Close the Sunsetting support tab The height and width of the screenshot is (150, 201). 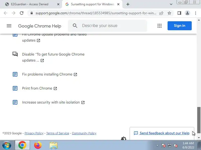tap(118, 4)
